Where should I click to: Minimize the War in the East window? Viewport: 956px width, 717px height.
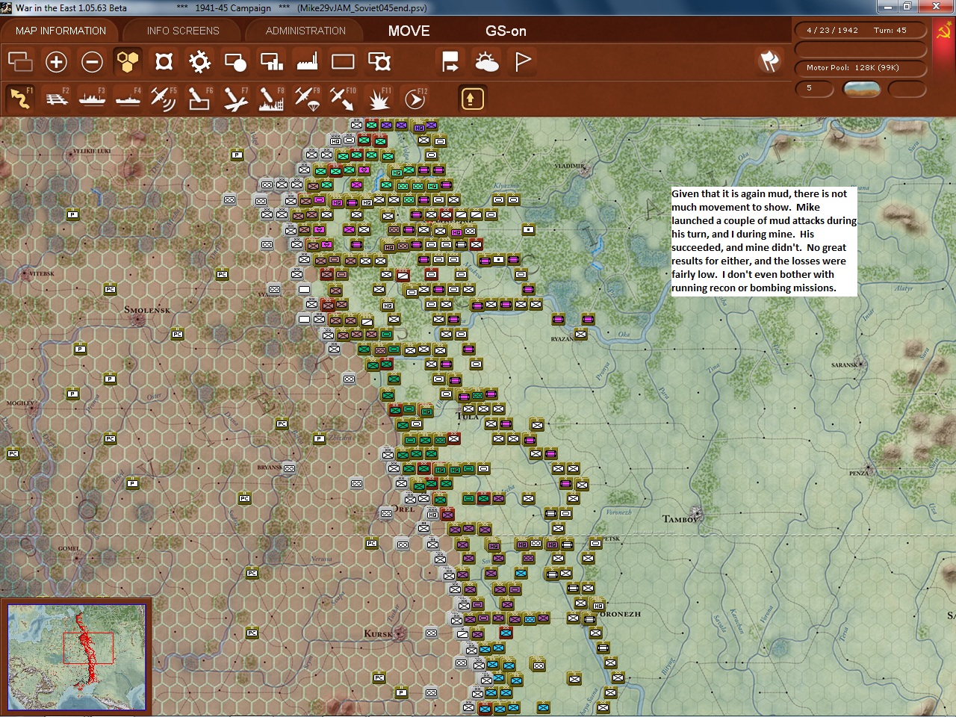887,7
